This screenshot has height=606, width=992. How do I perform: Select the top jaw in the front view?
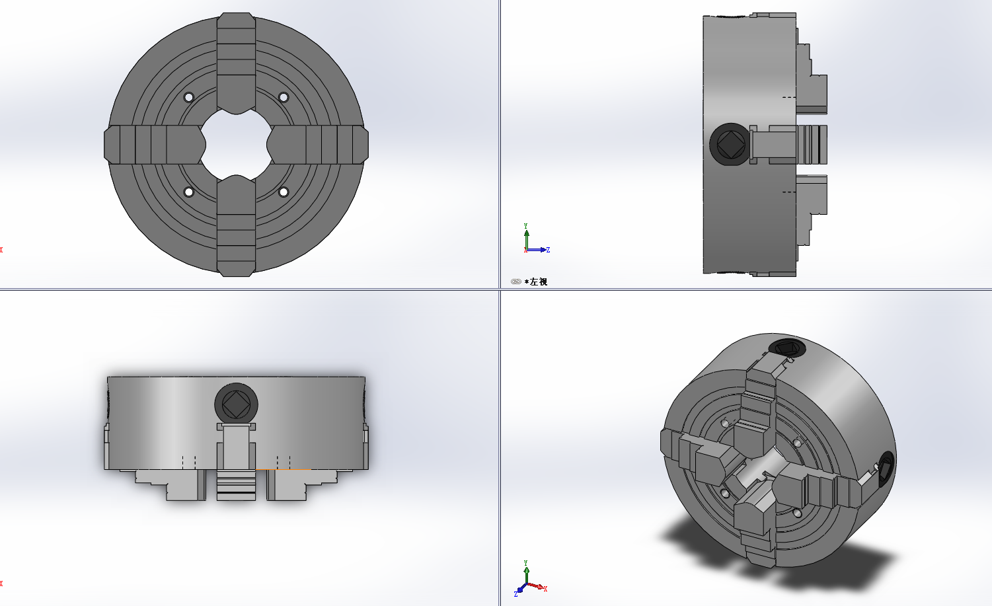tap(237, 63)
